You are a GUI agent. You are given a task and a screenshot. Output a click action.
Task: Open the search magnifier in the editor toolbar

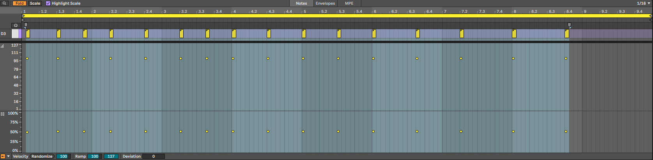pyautogui.click(x=5, y=3)
